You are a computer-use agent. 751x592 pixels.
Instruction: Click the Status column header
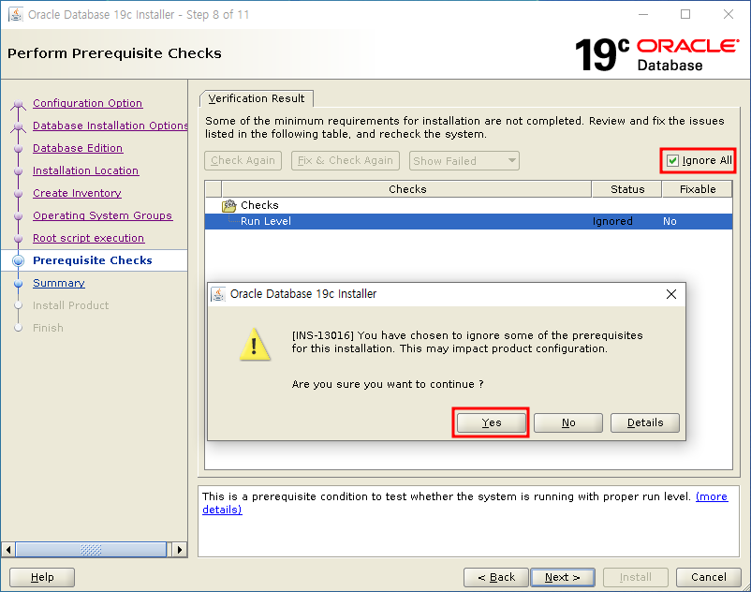tap(627, 189)
